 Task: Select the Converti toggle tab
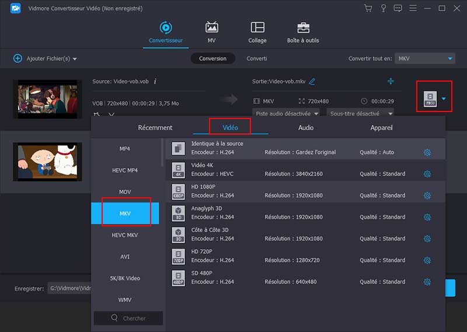tap(257, 58)
